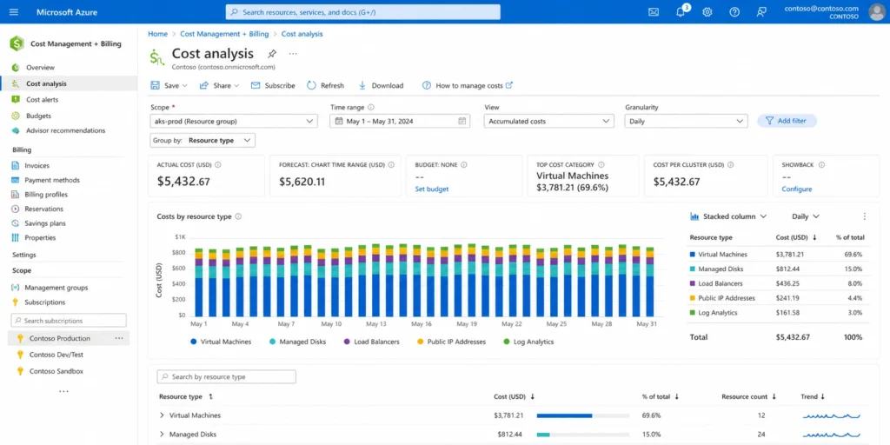
Task: Open info icon beside Budget: None
Action: (464, 164)
